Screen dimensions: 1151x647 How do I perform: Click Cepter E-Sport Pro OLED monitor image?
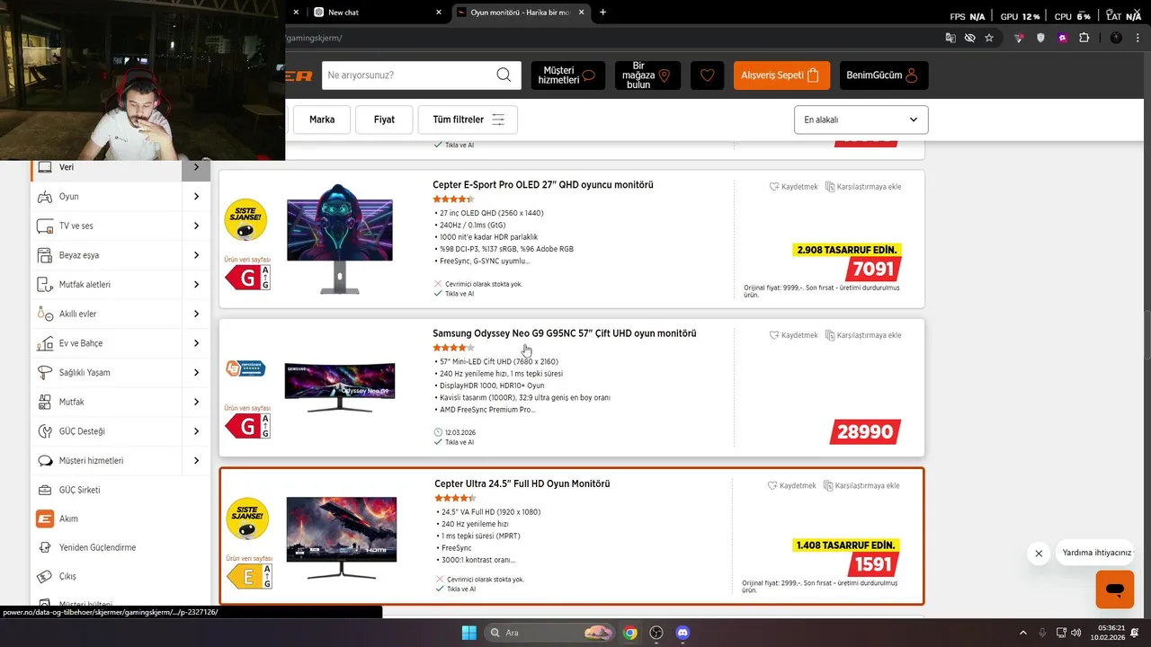(340, 238)
